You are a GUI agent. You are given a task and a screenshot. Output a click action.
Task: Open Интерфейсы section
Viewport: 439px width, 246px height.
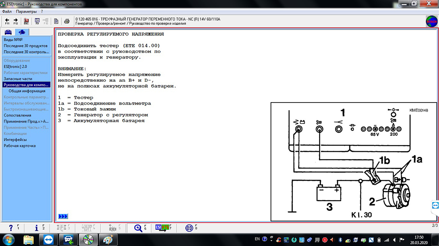coord(15,139)
